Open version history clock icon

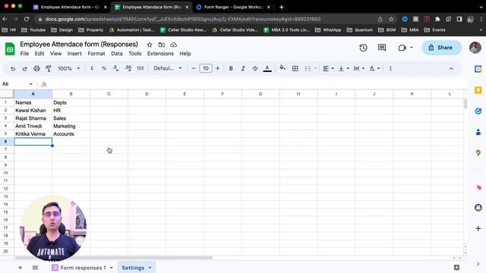363,48
